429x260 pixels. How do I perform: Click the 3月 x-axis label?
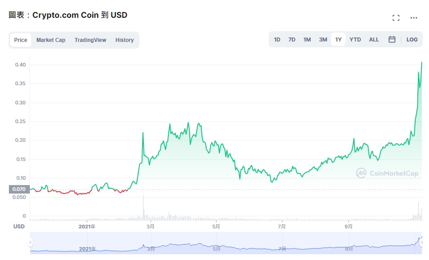click(151, 227)
